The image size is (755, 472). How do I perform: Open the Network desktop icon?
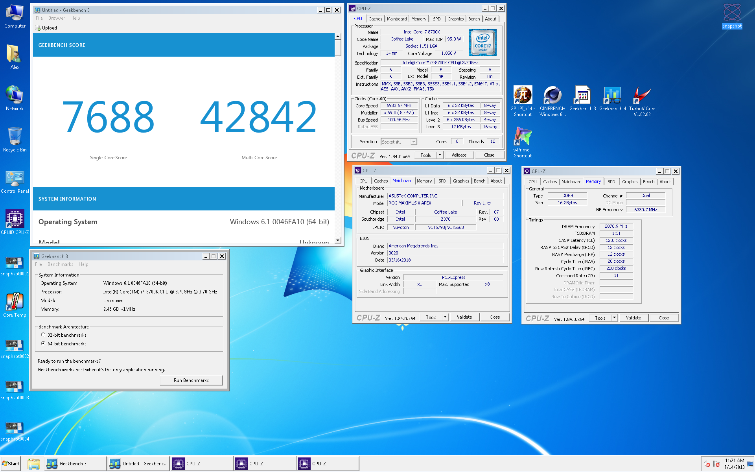[15, 98]
